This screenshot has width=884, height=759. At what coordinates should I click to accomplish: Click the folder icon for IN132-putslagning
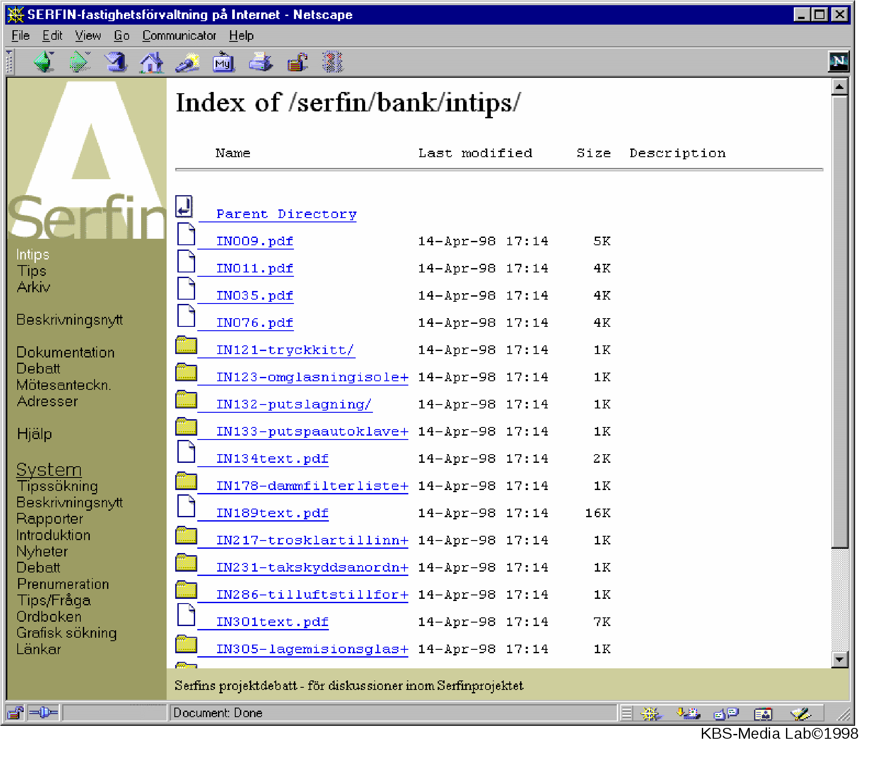pos(186,399)
